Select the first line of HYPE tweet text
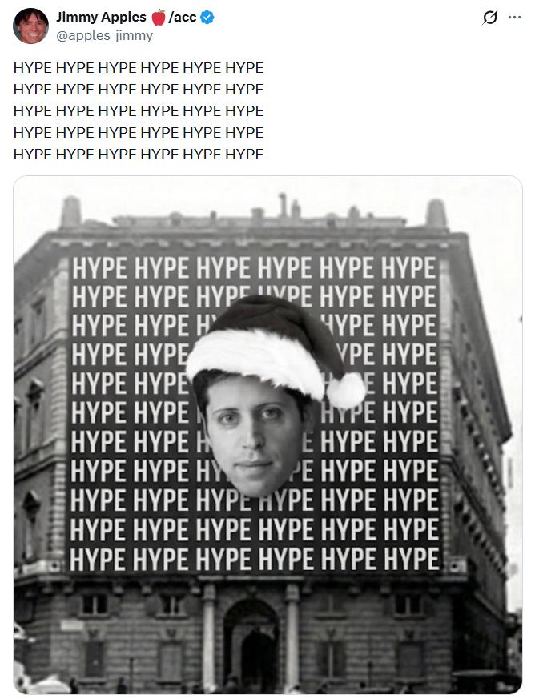535x699 pixels. pos(139,68)
